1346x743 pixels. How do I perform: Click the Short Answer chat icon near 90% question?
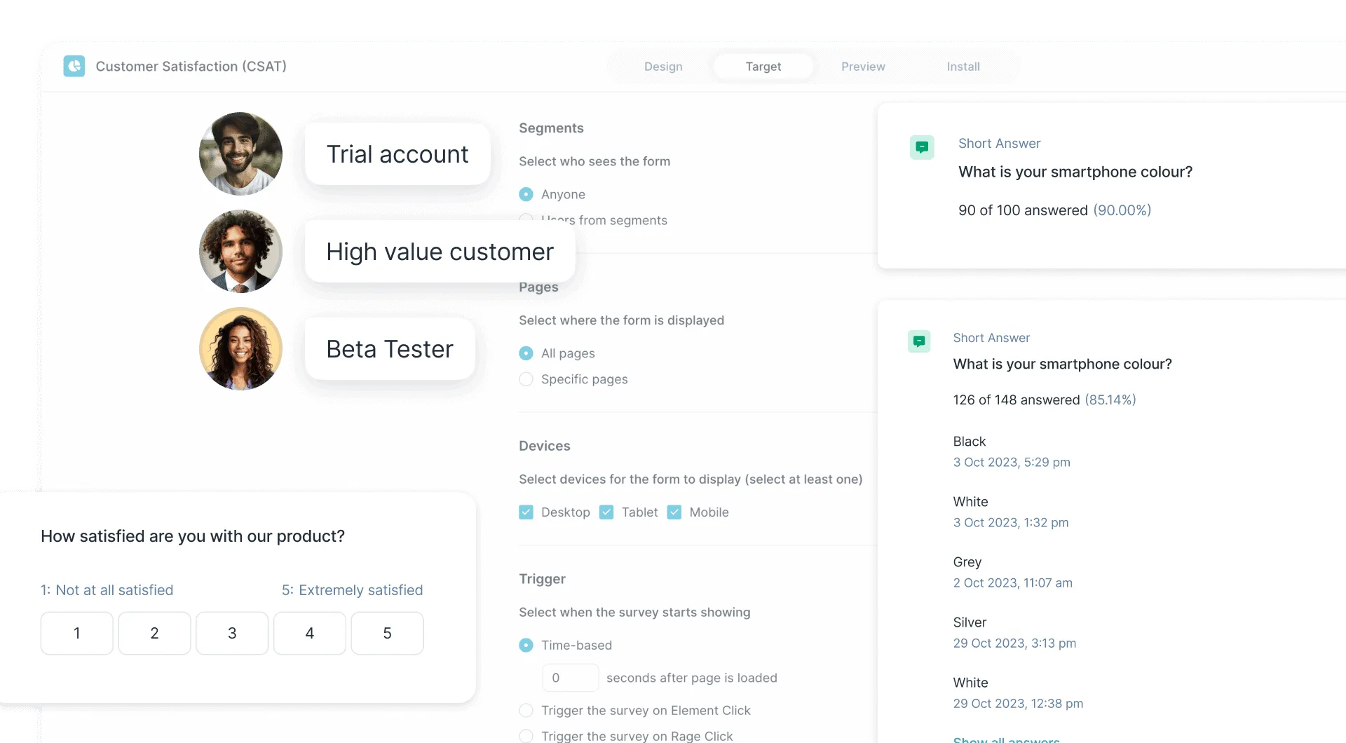(923, 147)
